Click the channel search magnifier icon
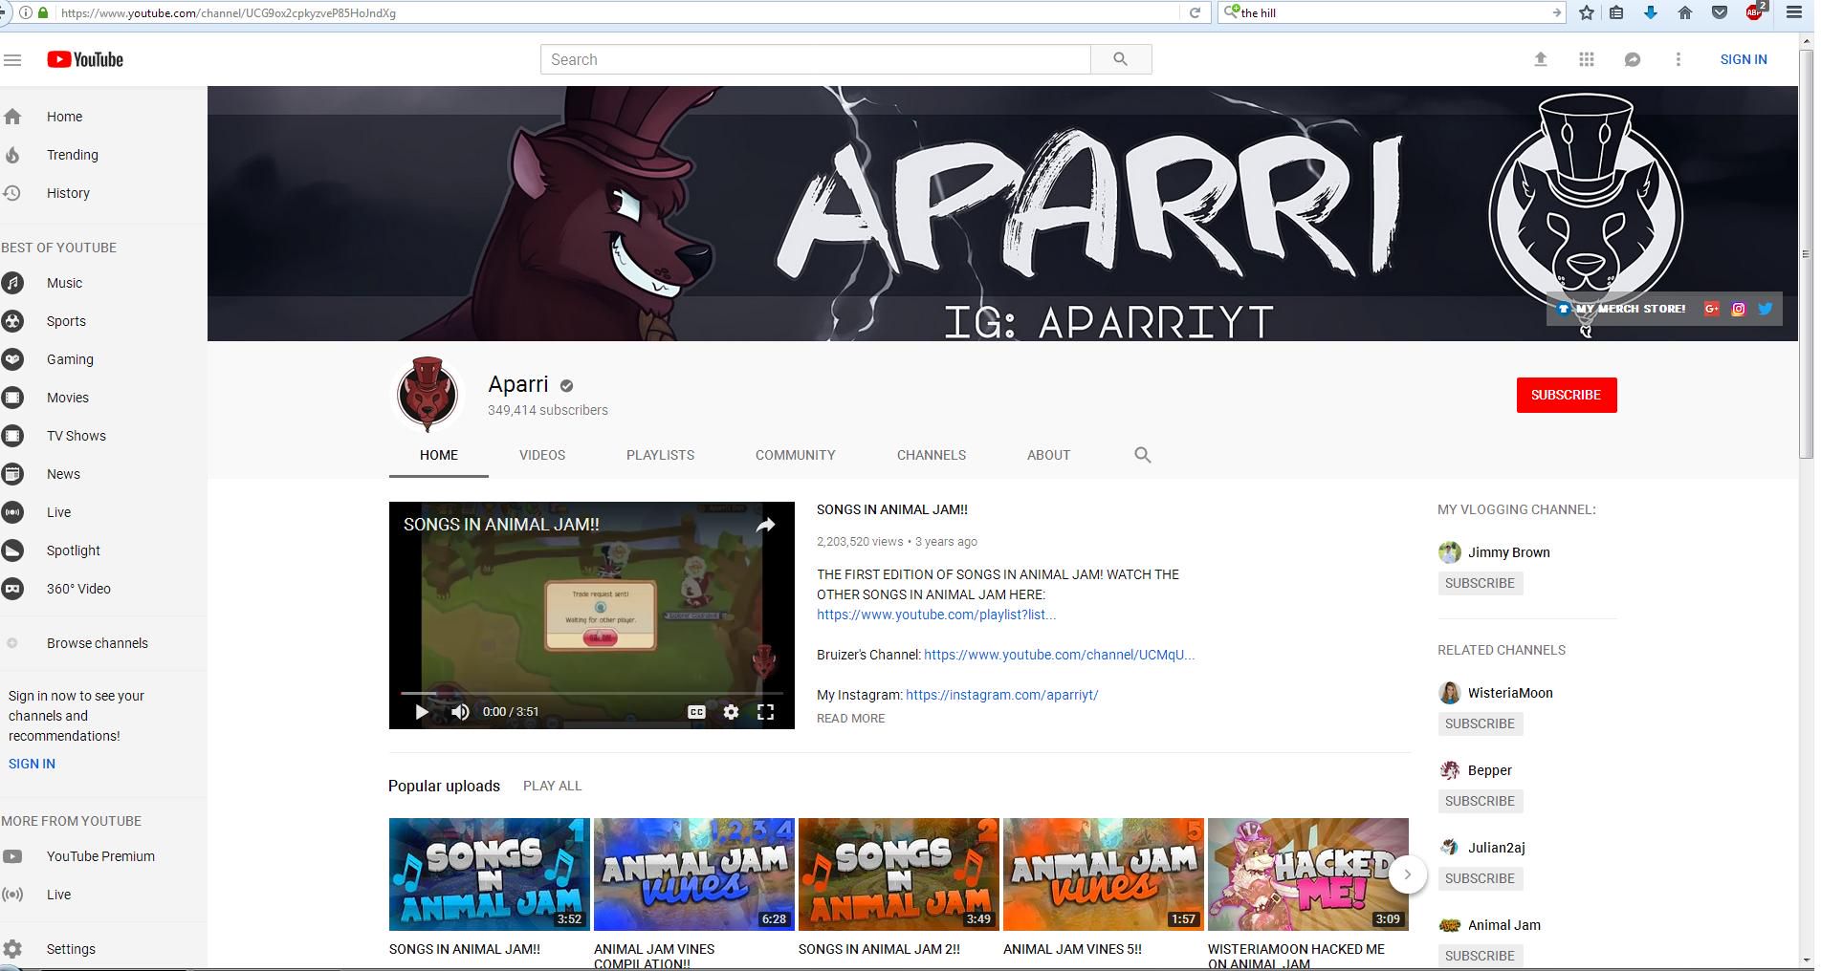The height and width of the screenshot is (971, 1821). [1142, 455]
